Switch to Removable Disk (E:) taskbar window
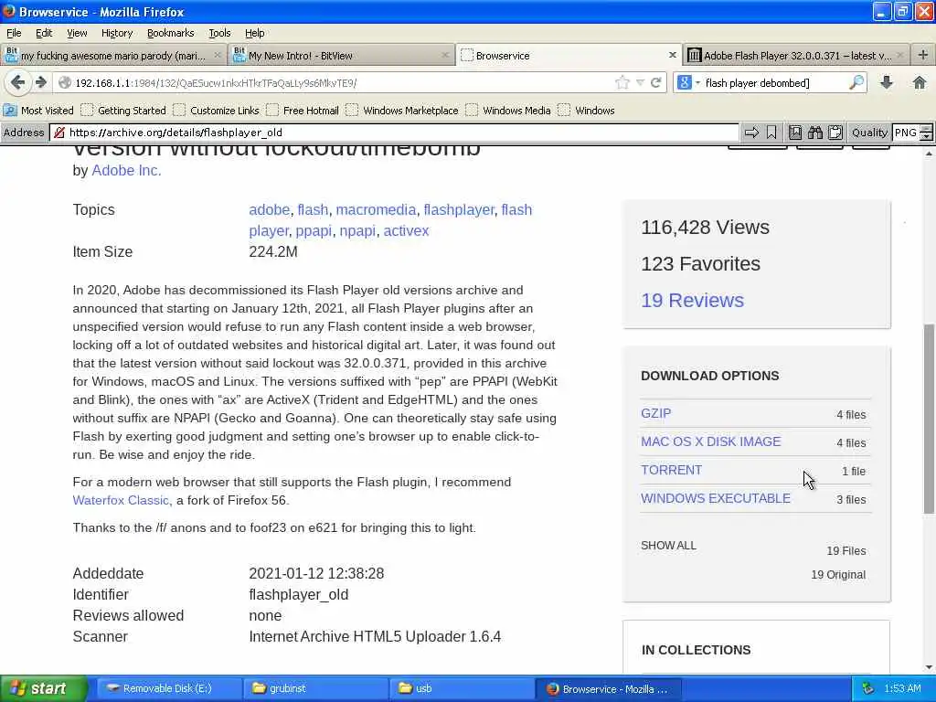The image size is (936, 702). click(x=168, y=688)
